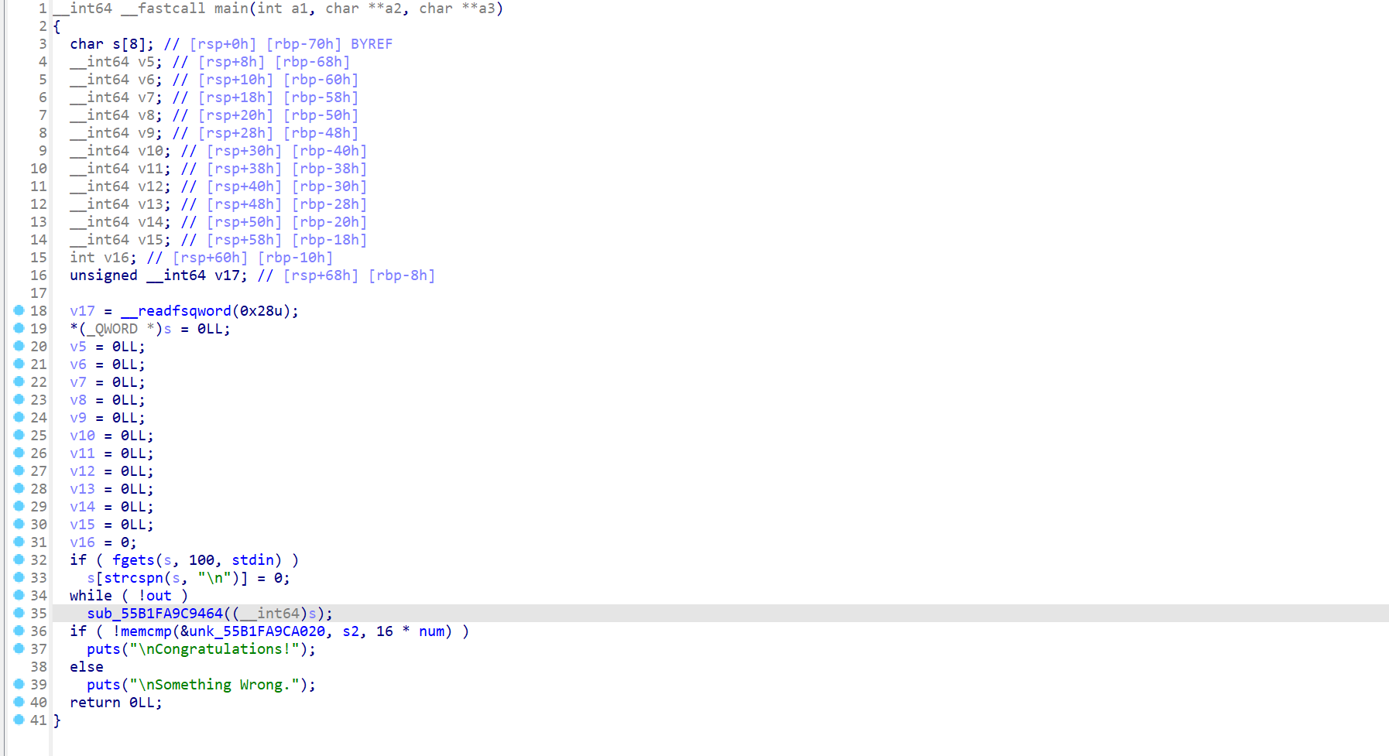
Task: Click the __int64 v15 declaration
Action: tap(120, 240)
